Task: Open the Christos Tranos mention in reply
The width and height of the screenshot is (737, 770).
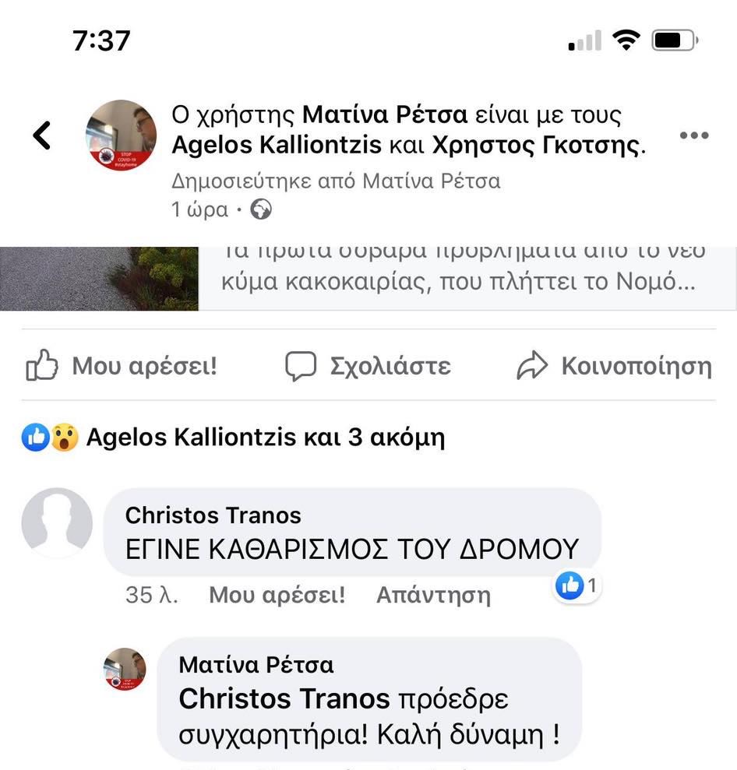Action: [284, 698]
